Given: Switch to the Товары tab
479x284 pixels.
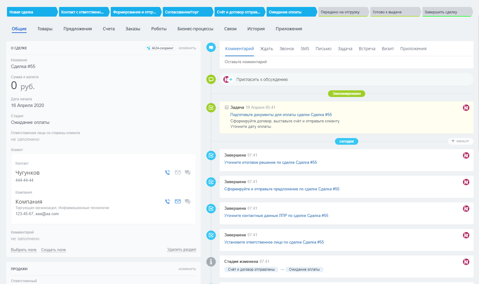Looking at the screenshot, I should pyautogui.click(x=45, y=29).
